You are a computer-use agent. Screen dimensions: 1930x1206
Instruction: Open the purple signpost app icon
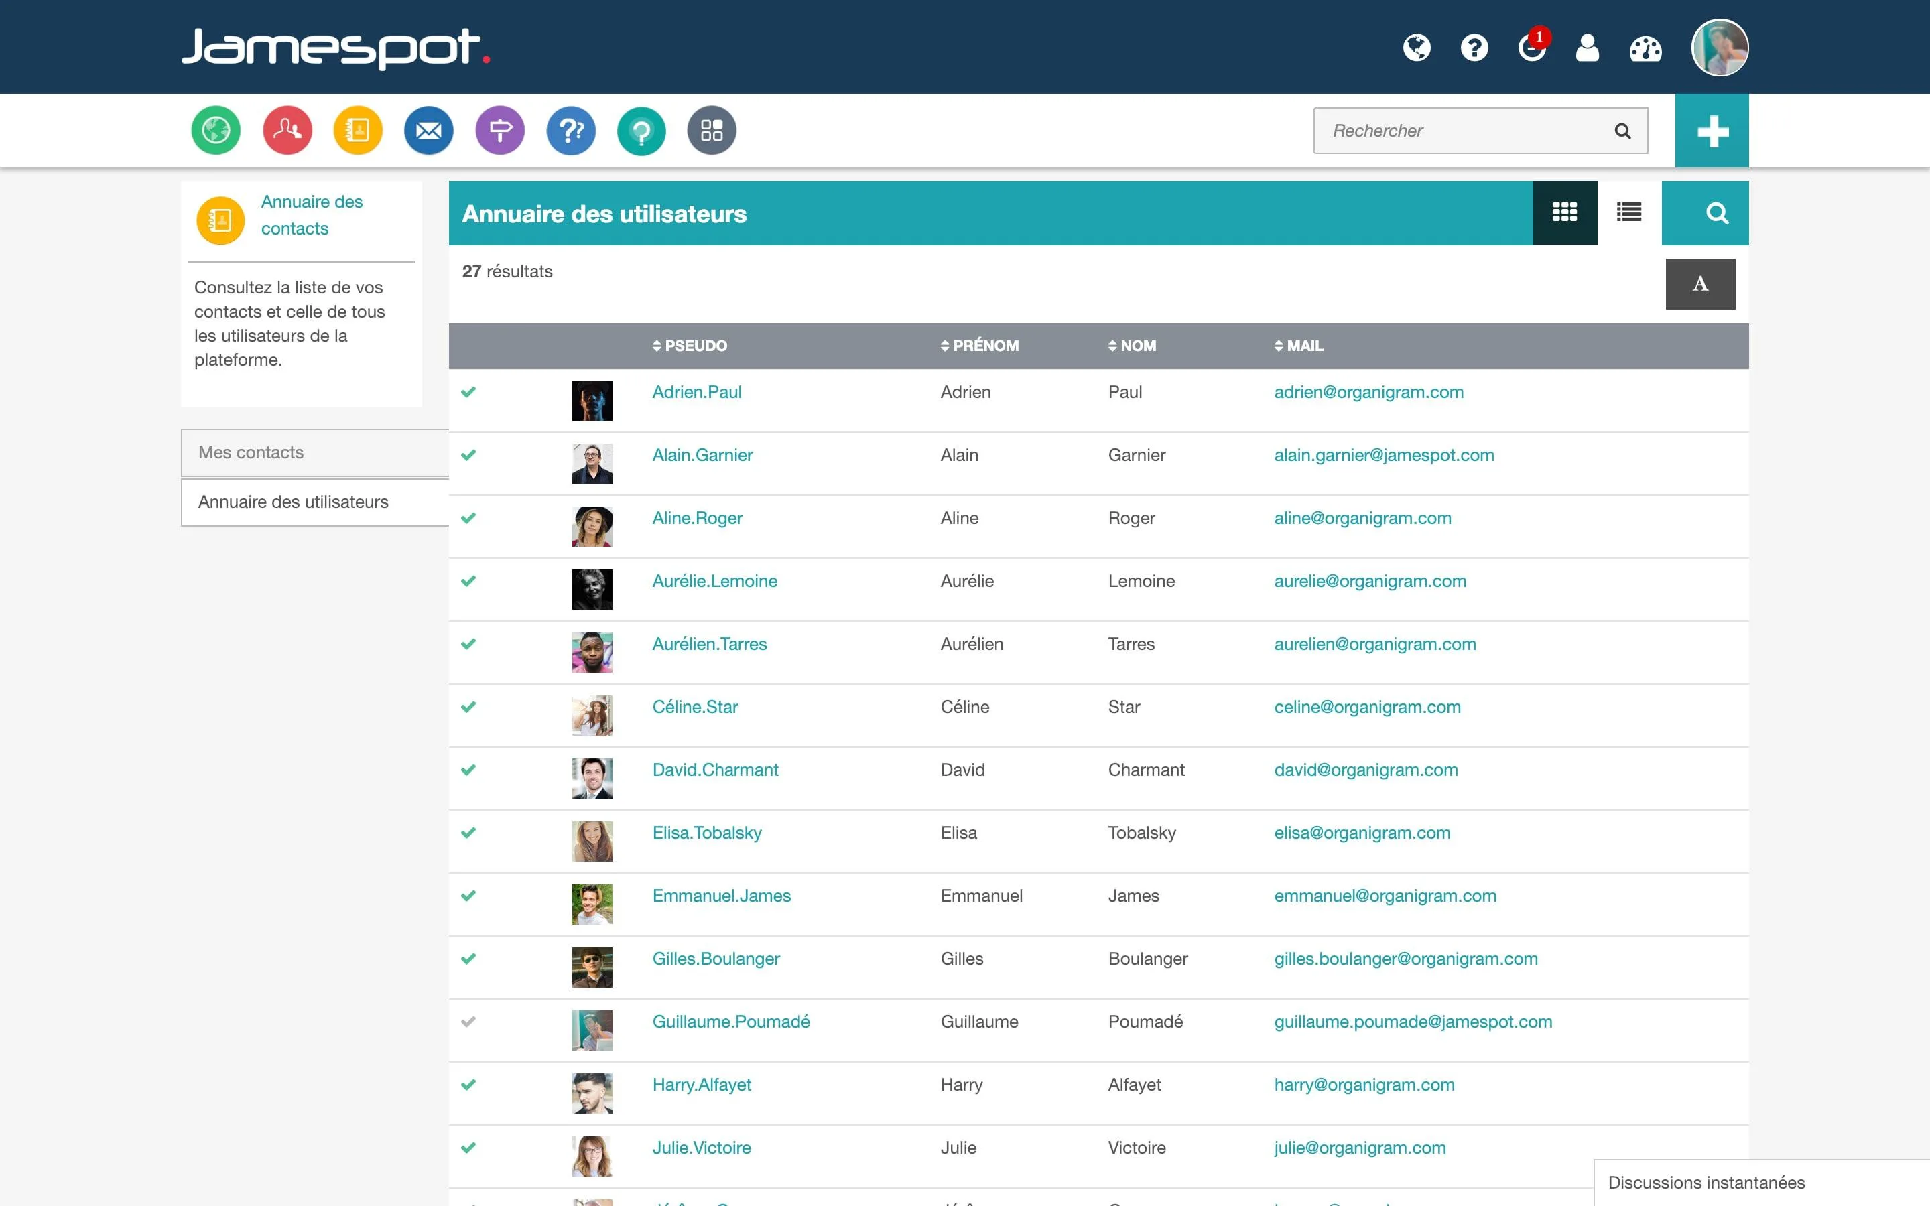pos(500,130)
